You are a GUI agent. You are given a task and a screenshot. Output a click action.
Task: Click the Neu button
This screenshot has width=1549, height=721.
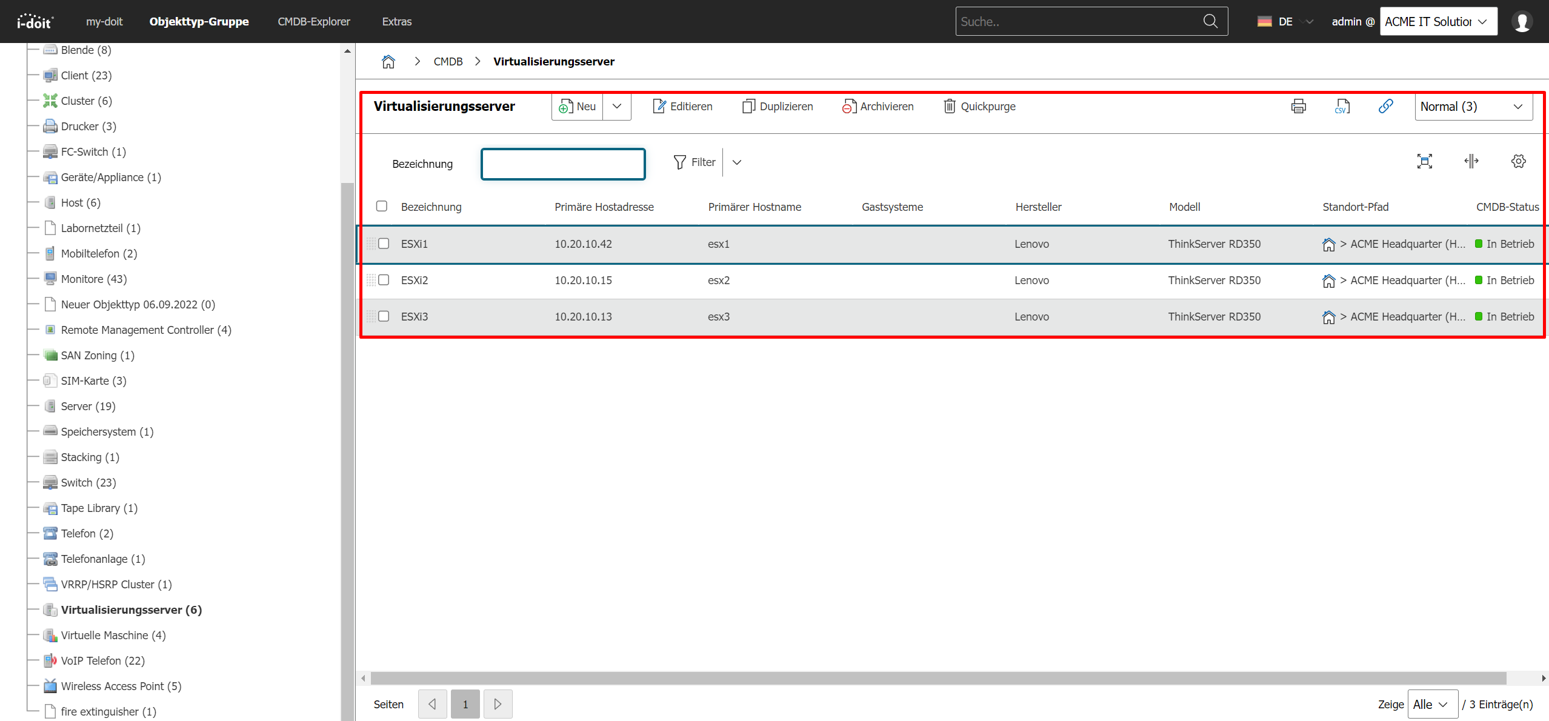[577, 107]
